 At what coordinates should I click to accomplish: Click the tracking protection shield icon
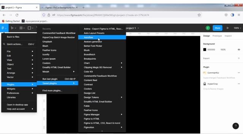coord(44,15)
